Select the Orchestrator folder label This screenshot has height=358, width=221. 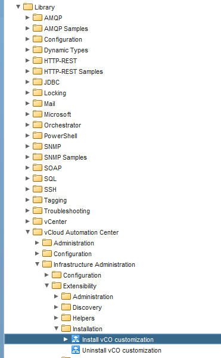tap(63, 125)
